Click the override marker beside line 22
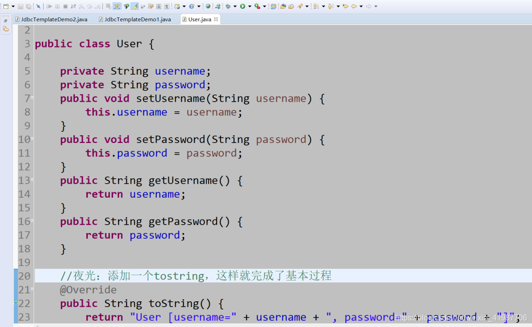 click(16, 303)
